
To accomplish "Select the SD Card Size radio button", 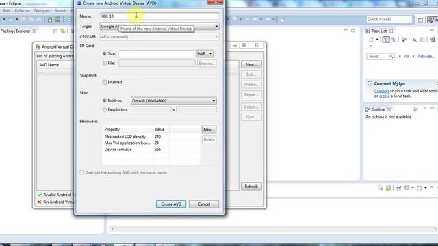I will pyautogui.click(x=105, y=53).
